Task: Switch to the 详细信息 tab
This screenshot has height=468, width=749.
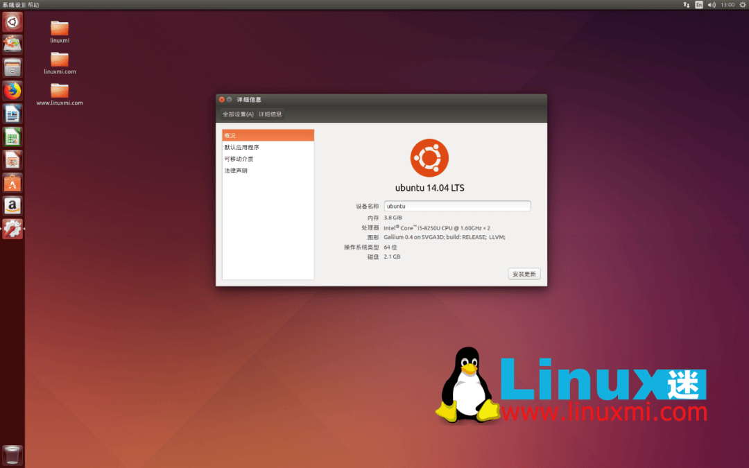Action: (270, 114)
